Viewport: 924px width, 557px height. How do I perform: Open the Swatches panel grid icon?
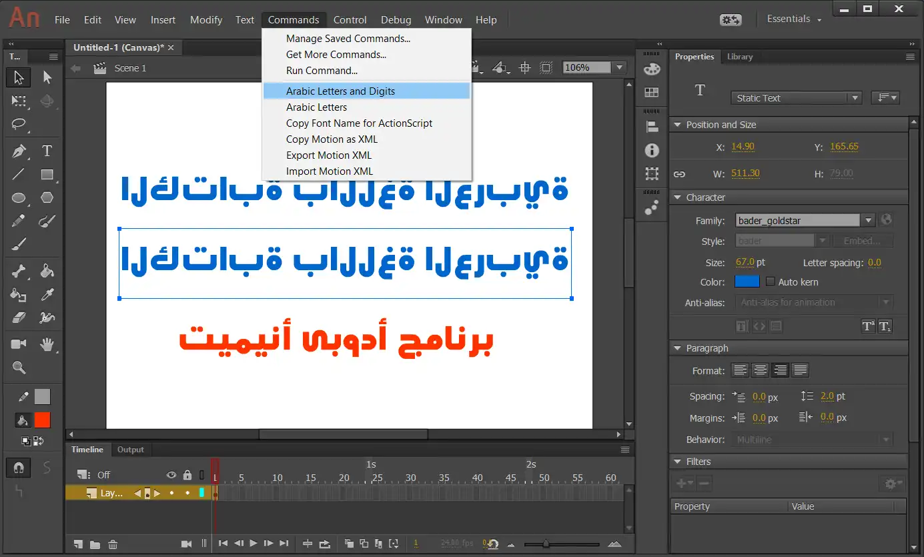click(652, 93)
